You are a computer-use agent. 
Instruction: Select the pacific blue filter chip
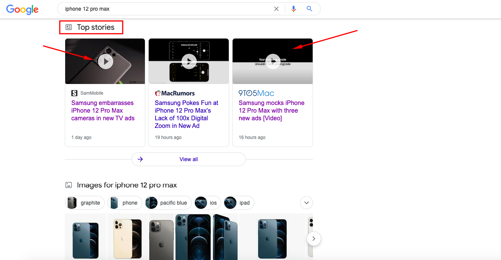(168, 203)
